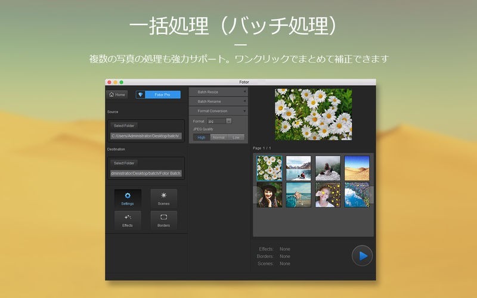Set JPEG Quality to High
477x298 pixels.
click(202, 137)
